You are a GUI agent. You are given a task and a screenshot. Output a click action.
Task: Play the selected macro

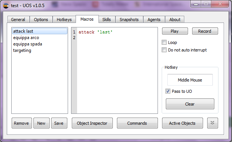175,31
